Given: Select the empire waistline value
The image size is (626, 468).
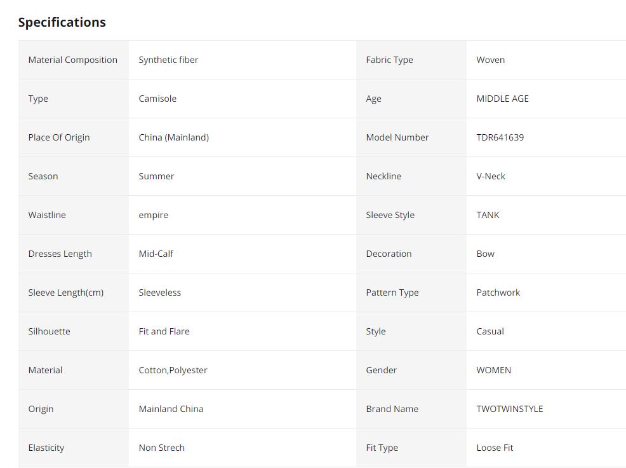Looking at the screenshot, I should tap(154, 215).
